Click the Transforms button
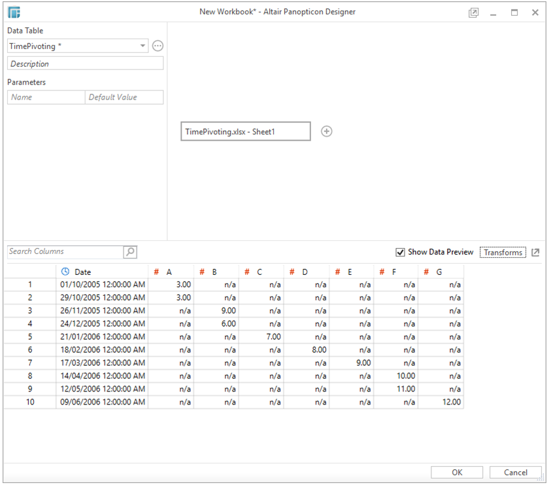549x487 pixels. click(503, 253)
